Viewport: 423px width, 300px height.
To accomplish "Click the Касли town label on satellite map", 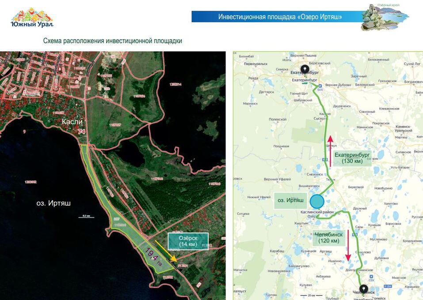I will click(x=73, y=121).
